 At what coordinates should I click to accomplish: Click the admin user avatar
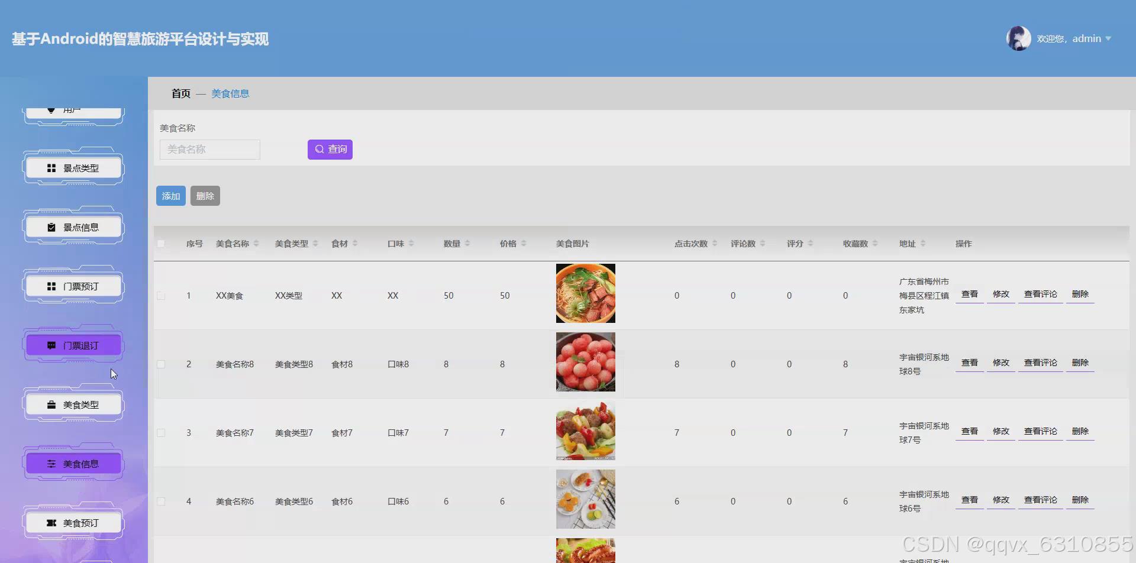coord(1018,38)
